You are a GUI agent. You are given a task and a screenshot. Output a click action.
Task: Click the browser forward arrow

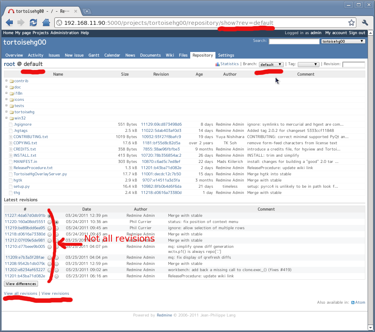(x=21, y=23)
